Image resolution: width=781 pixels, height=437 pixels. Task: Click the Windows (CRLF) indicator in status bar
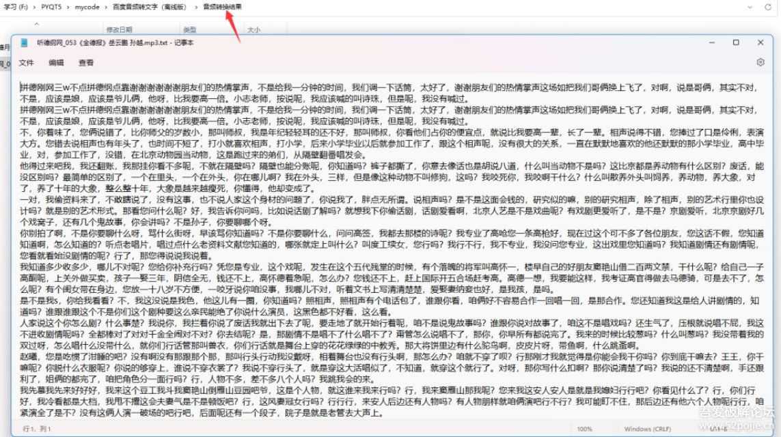[x=647, y=429]
